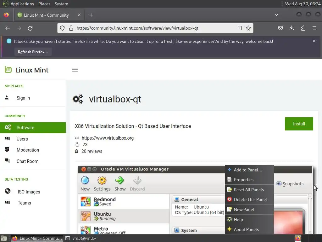Open the Sign In link
This screenshot has height=242, width=322.
23,98
